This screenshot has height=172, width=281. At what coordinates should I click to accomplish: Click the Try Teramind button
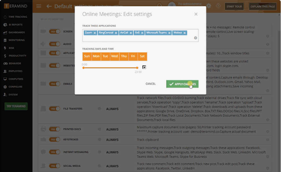(16, 106)
